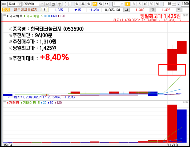
Task: Click the price change ▼15 value
Action: (x=78, y=10)
